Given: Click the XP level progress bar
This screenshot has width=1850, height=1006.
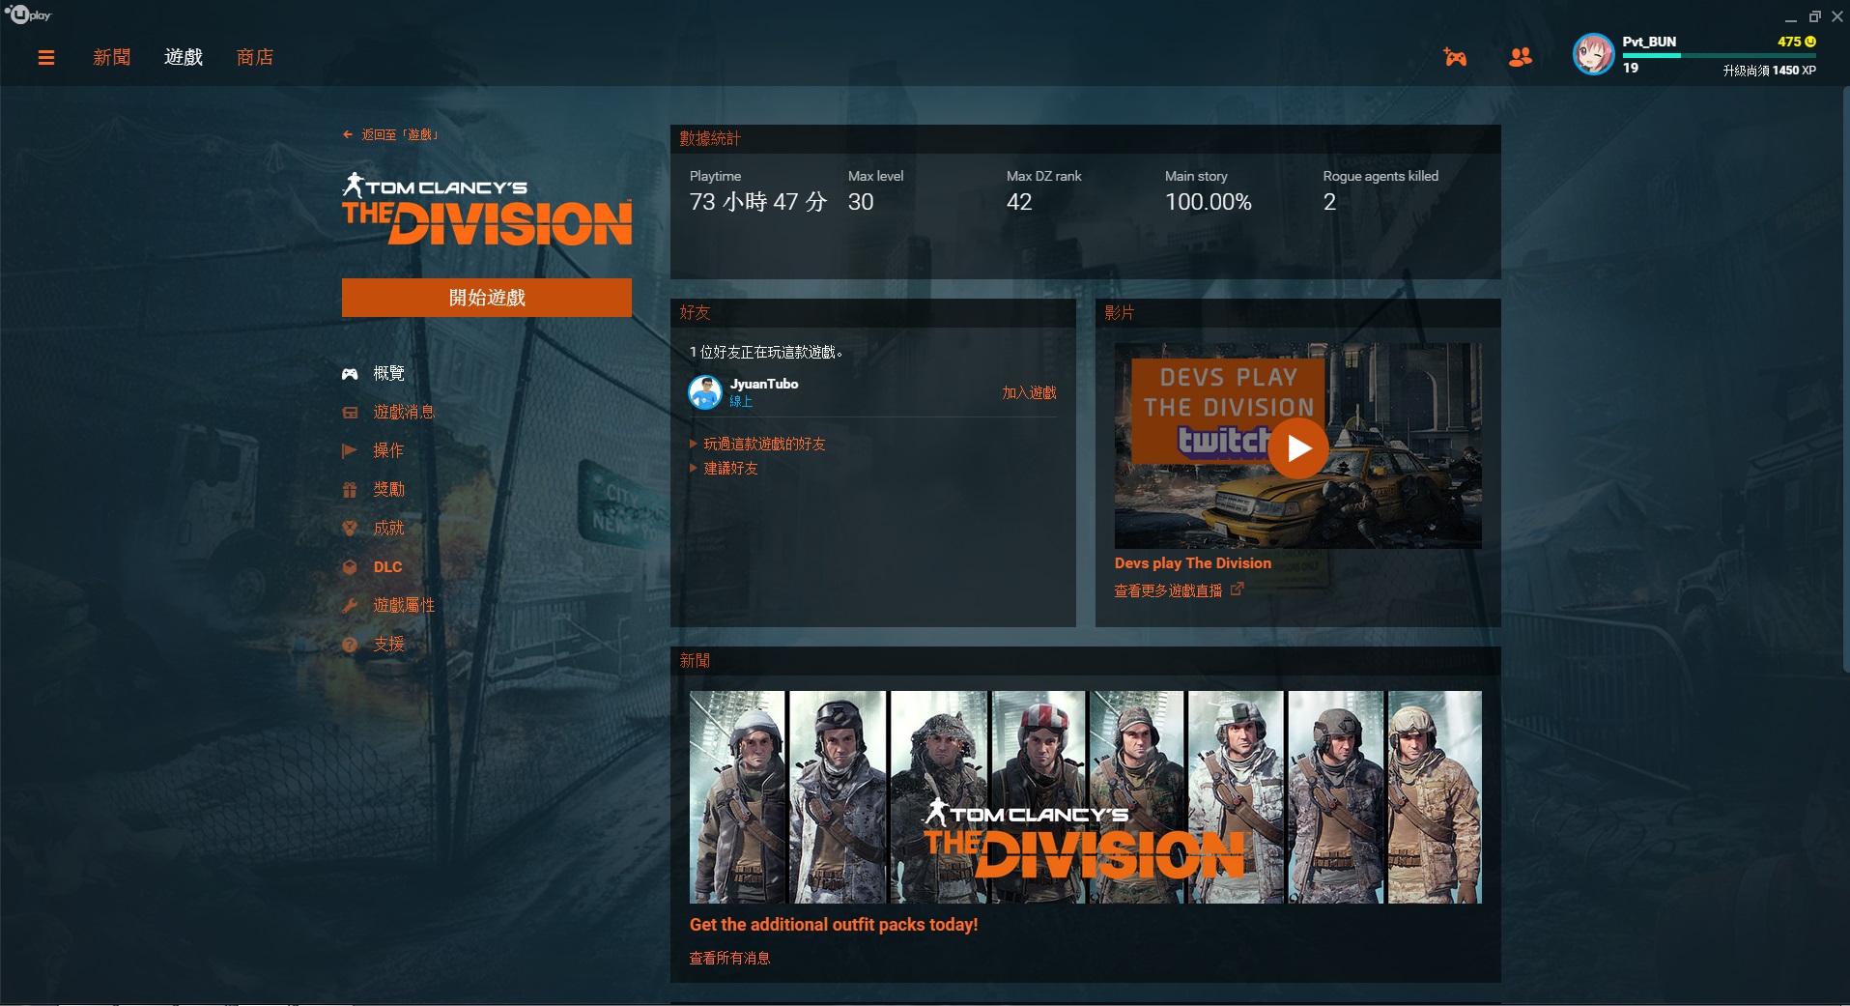Looking at the screenshot, I should coord(1720,56).
